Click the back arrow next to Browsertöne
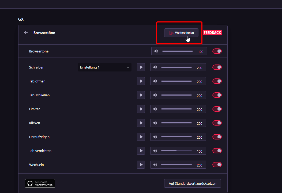Screen dimensions: 282x193 pyautogui.click(x=26, y=33)
